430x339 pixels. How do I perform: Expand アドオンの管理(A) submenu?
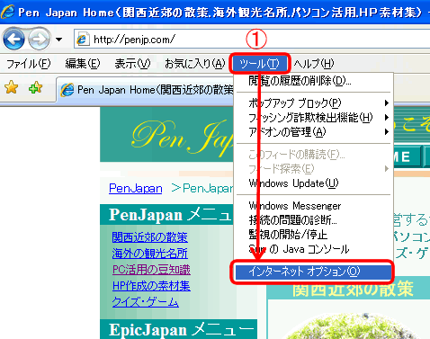coord(313,132)
